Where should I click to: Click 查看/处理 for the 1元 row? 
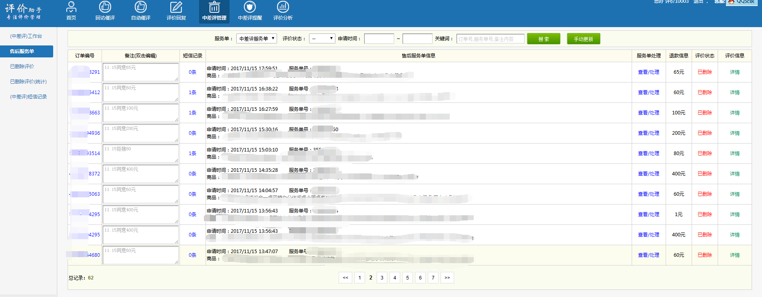(648, 214)
